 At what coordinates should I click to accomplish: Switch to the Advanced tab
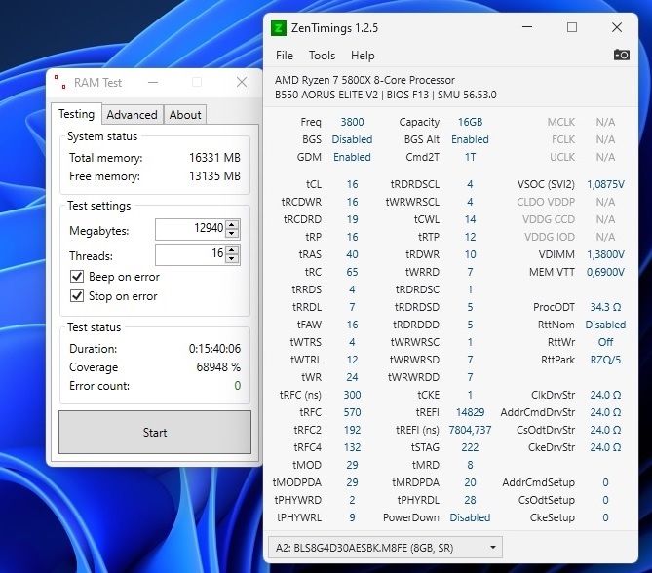132,115
